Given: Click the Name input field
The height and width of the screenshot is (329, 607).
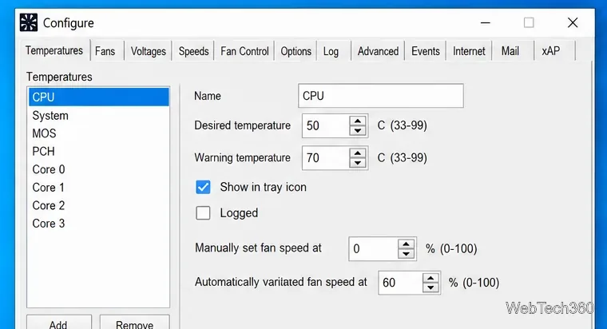Looking at the screenshot, I should pos(380,96).
